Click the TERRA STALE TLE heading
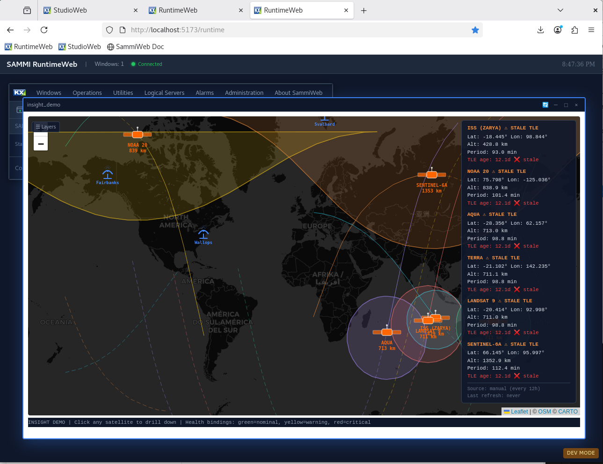The height and width of the screenshot is (464, 603). pyautogui.click(x=494, y=257)
